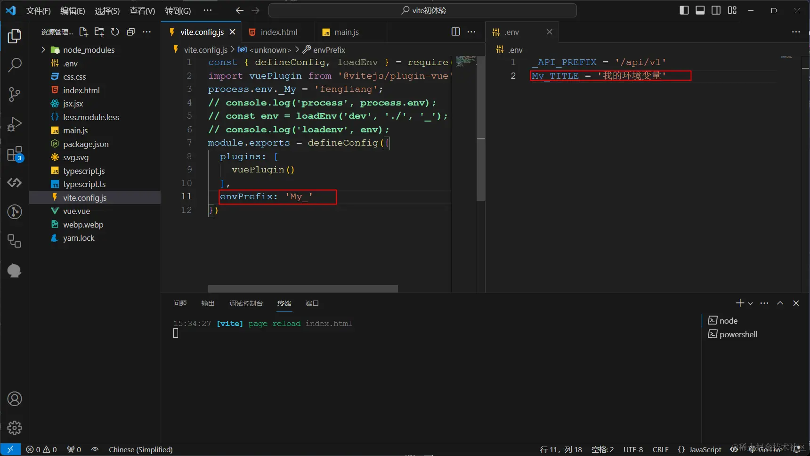Screen dimensions: 810x456
Task: Toggle primary side bar visibility
Action: [684, 10]
